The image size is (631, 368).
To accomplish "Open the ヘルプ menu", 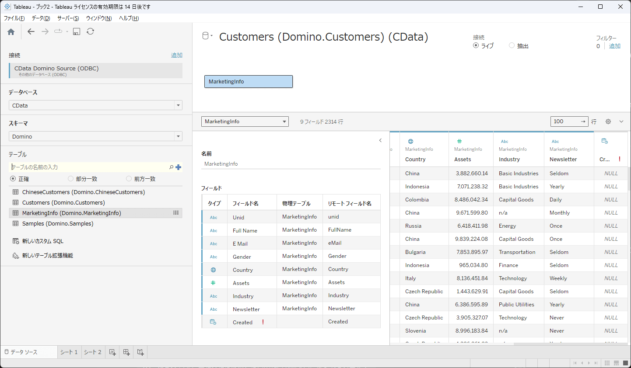I will [x=129, y=18].
